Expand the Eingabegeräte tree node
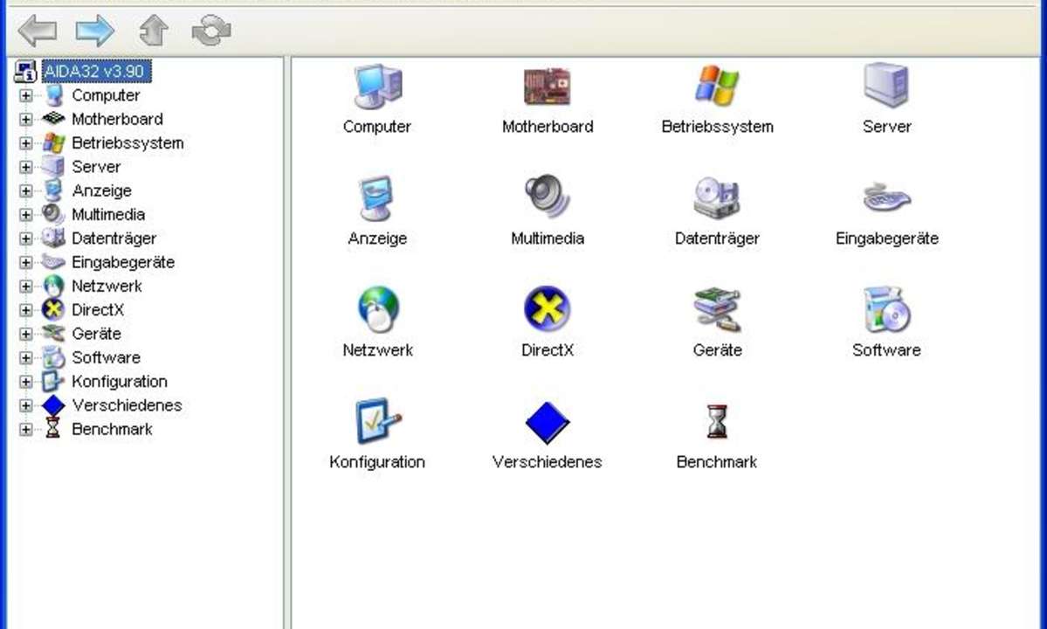The height and width of the screenshot is (629, 1047). (25, 262)
